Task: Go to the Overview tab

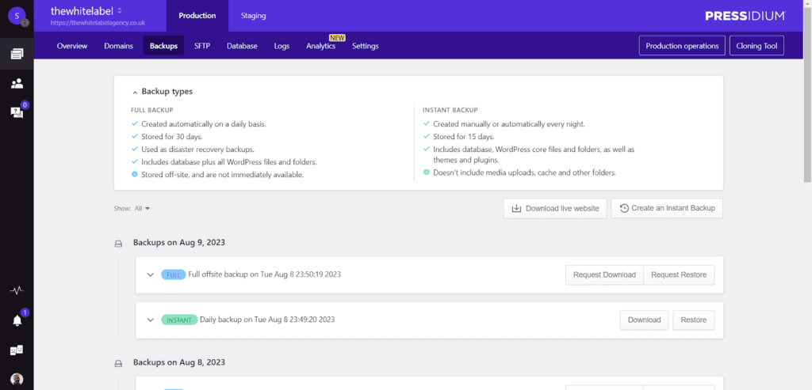Action: point(72,46)
